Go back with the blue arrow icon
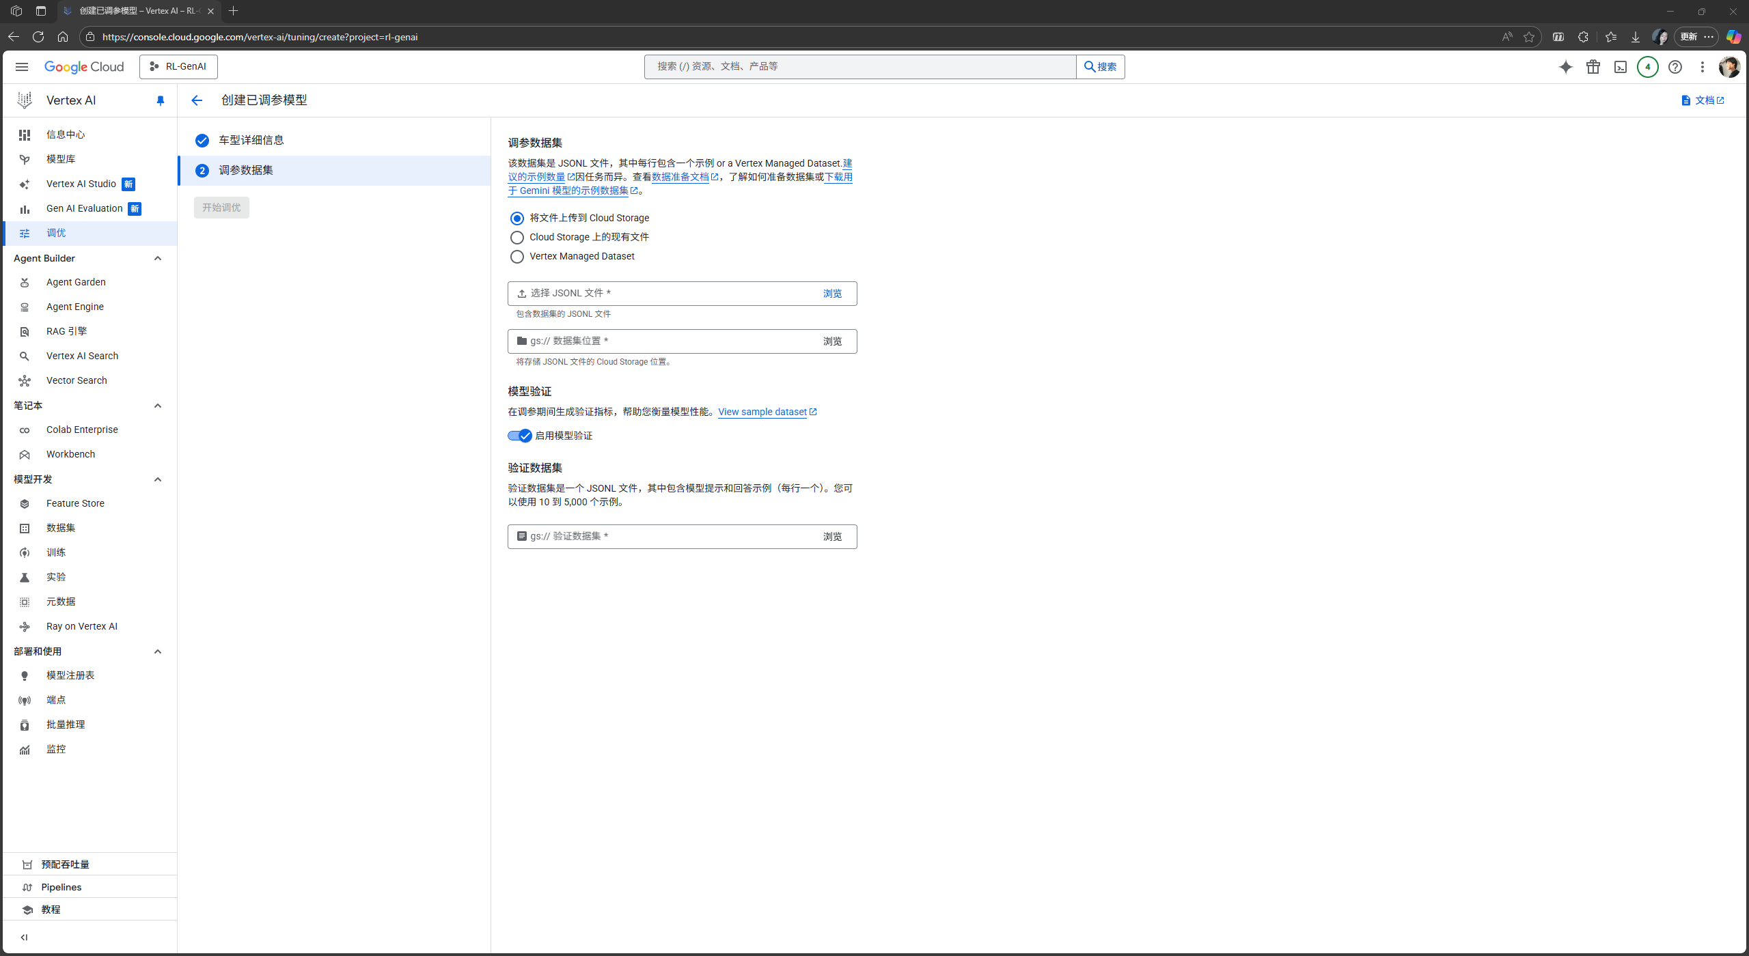This screenshot has height=956, width=1749. click(x=197, y=100)
